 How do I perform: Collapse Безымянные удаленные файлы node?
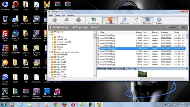pyautogui.click(x=50, y=52)
